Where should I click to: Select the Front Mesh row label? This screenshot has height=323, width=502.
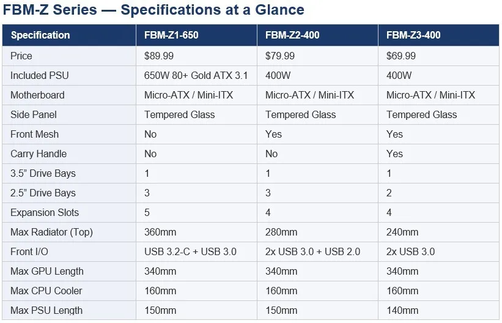pos(69,134)
